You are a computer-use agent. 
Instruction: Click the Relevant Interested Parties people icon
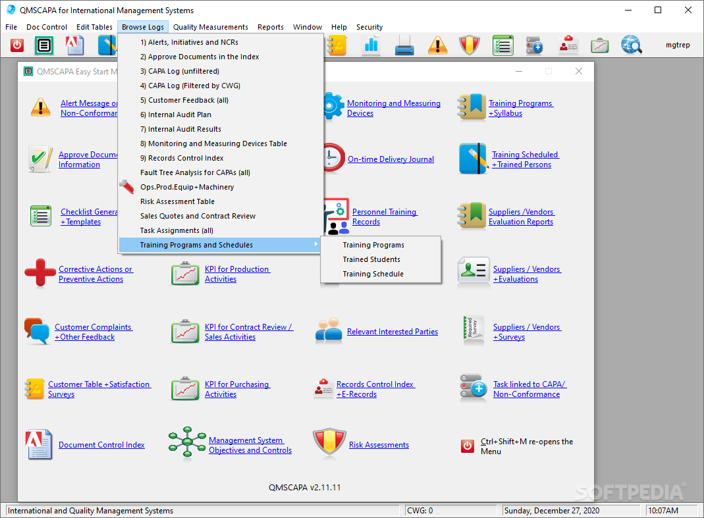pos(329,331)
